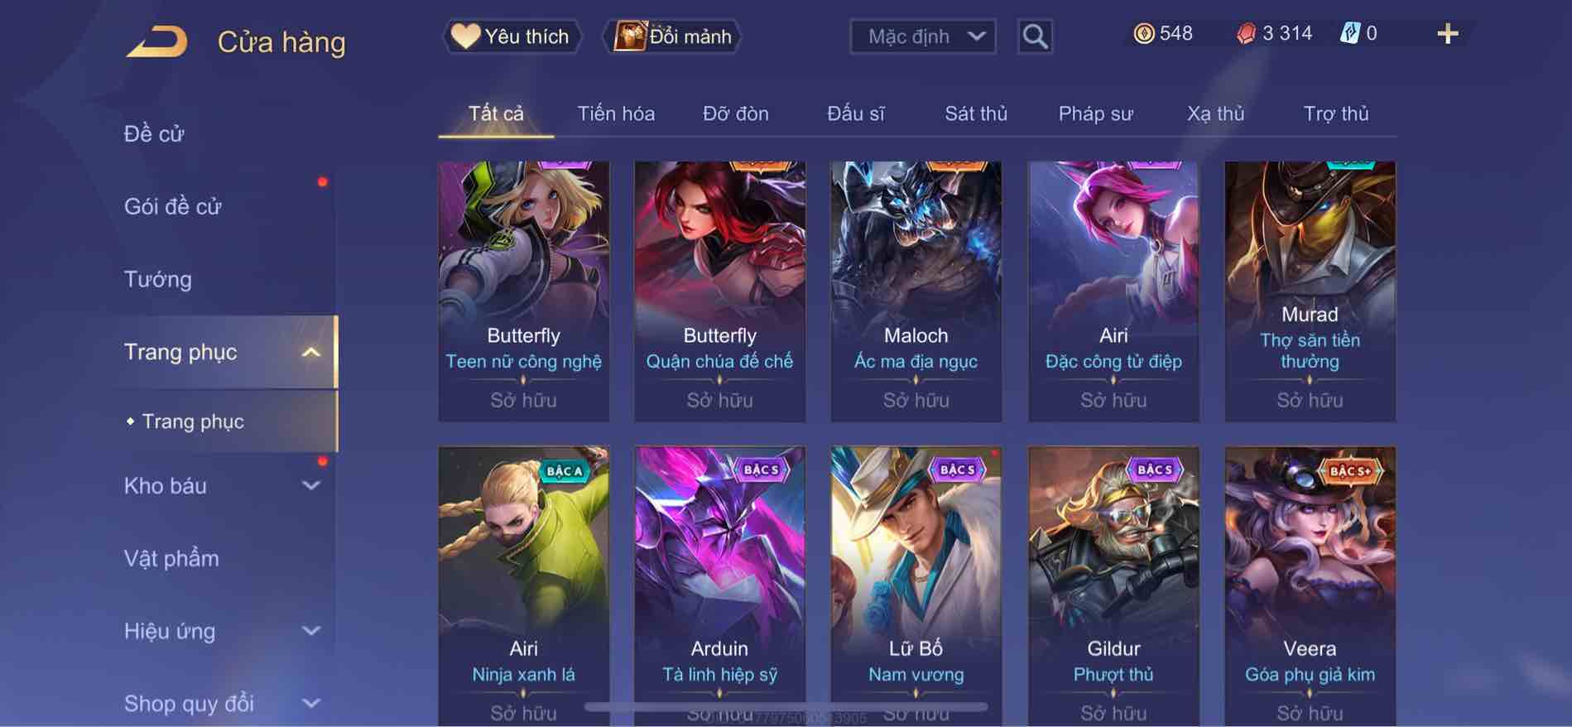1572x727 pixels.
Task: Tap the red ruby currency icon
Action: tap(1246, 34)
